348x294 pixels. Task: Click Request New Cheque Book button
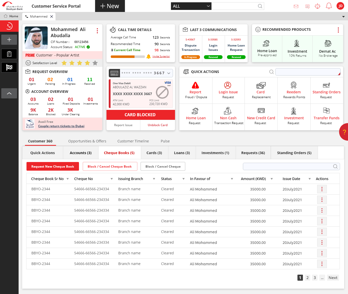coord(53,167)
